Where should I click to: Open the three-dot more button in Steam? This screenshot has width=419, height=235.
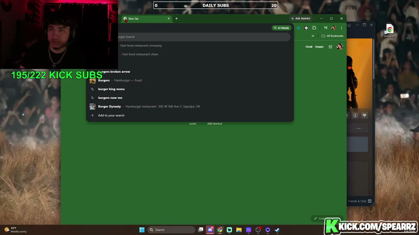(x=358, y=129)
